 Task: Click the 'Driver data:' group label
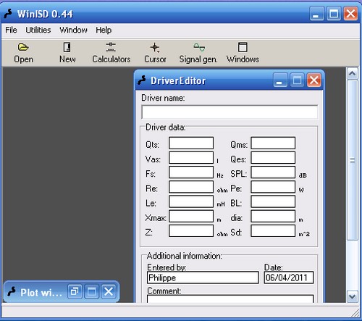pyautogui.click(x=166, y=127)
